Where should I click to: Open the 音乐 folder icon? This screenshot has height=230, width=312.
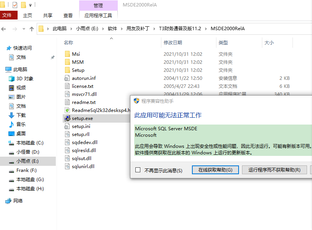coord(11,125)
